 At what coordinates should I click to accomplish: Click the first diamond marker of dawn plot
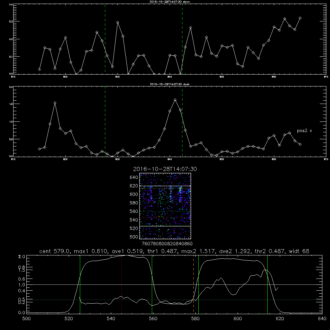[x=39, y=69]
